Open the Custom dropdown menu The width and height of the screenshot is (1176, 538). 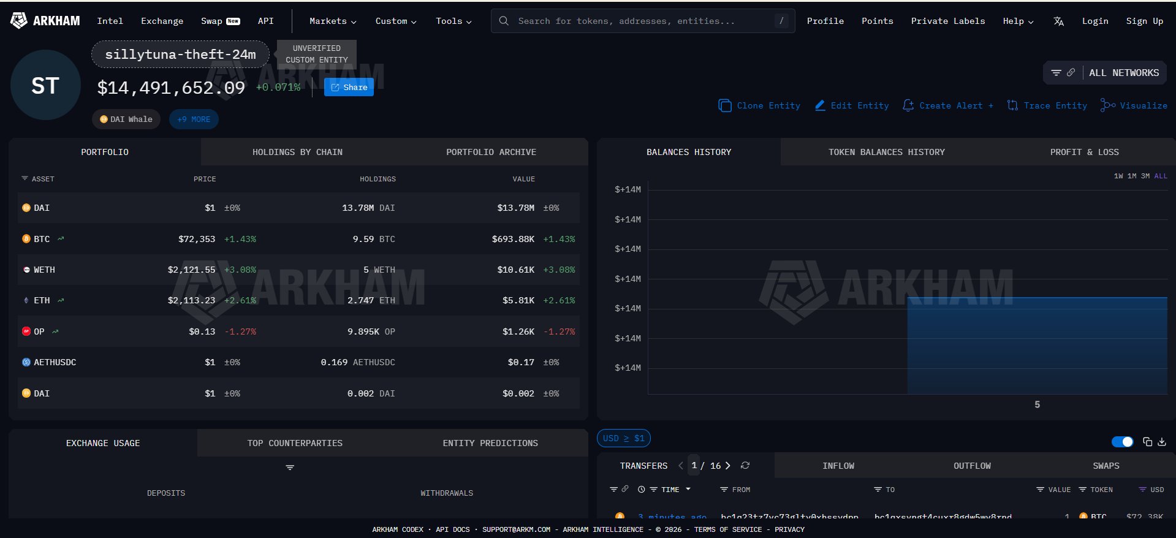(396, 21)
